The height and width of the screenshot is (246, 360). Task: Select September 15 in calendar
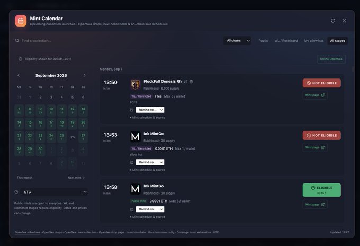point(30,124)
